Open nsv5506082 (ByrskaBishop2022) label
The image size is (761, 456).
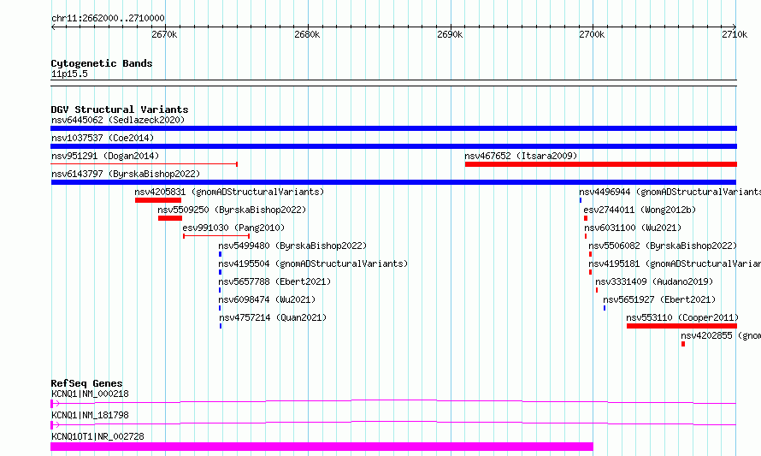pos(663,246)
